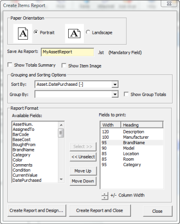This screenshot has width=180, height=224.
Task: Select Category in Available Fields list
Action: (35, 155)
